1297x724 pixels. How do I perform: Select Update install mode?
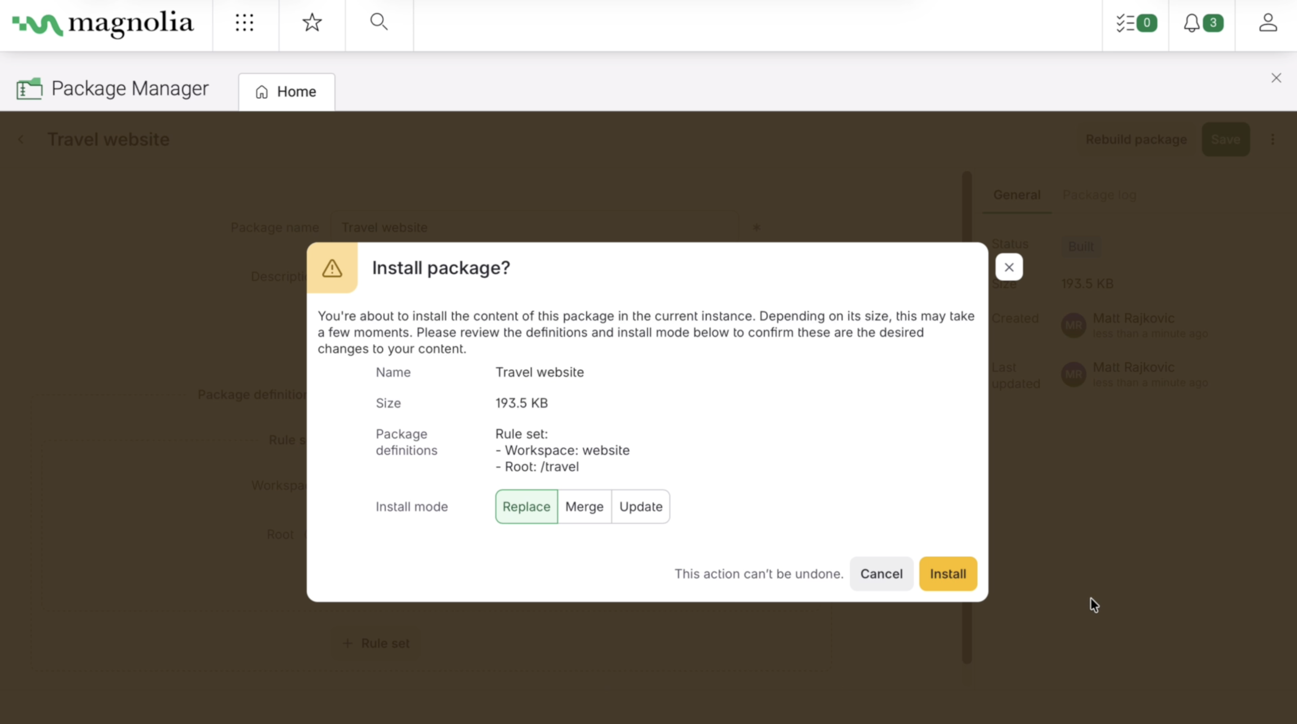(x=640, y=507)
